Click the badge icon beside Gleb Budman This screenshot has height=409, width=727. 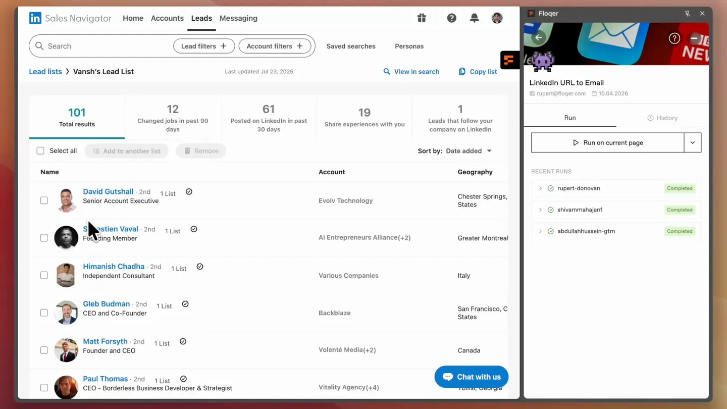coord(185,304)
